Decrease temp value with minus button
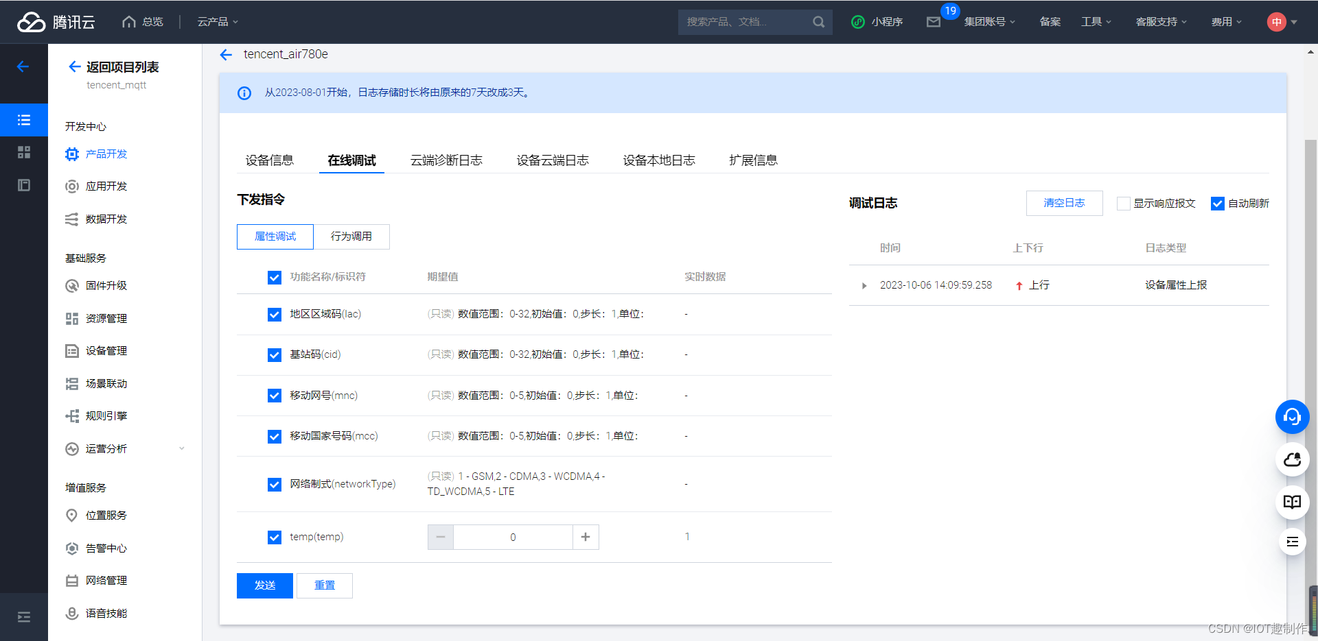The image size is (1318, 641). 441,537
